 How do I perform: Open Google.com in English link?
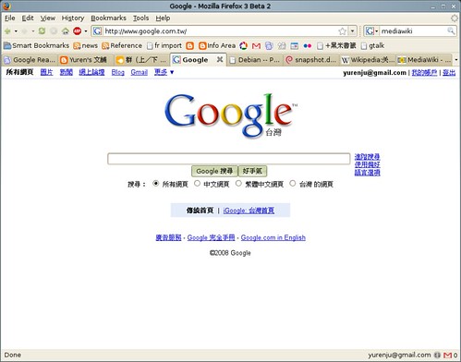point(273,237)
